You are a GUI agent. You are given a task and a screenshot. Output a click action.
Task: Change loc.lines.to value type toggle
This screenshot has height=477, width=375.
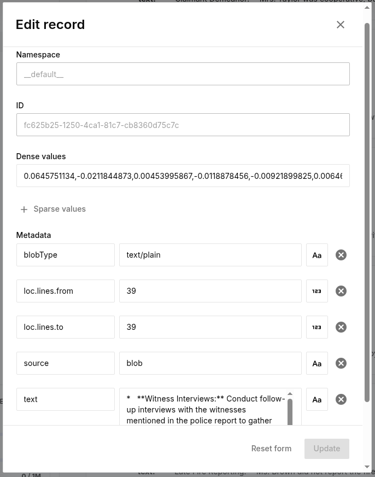(x=317, y=327)
